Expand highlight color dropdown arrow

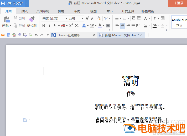click(x=96, y=26)
